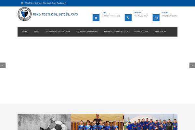Image resolution: width=195 pixels, height=130 pixels.
Task: Click the Telefon heading label
Action: pyautogui.click(x=137, y=13)
